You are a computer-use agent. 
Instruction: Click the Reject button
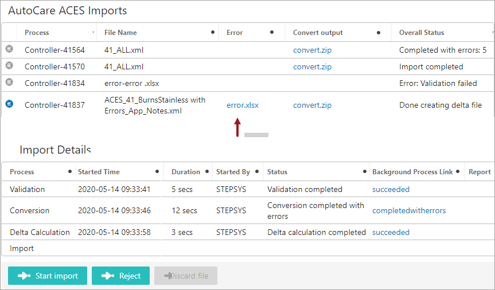[121, 276]
